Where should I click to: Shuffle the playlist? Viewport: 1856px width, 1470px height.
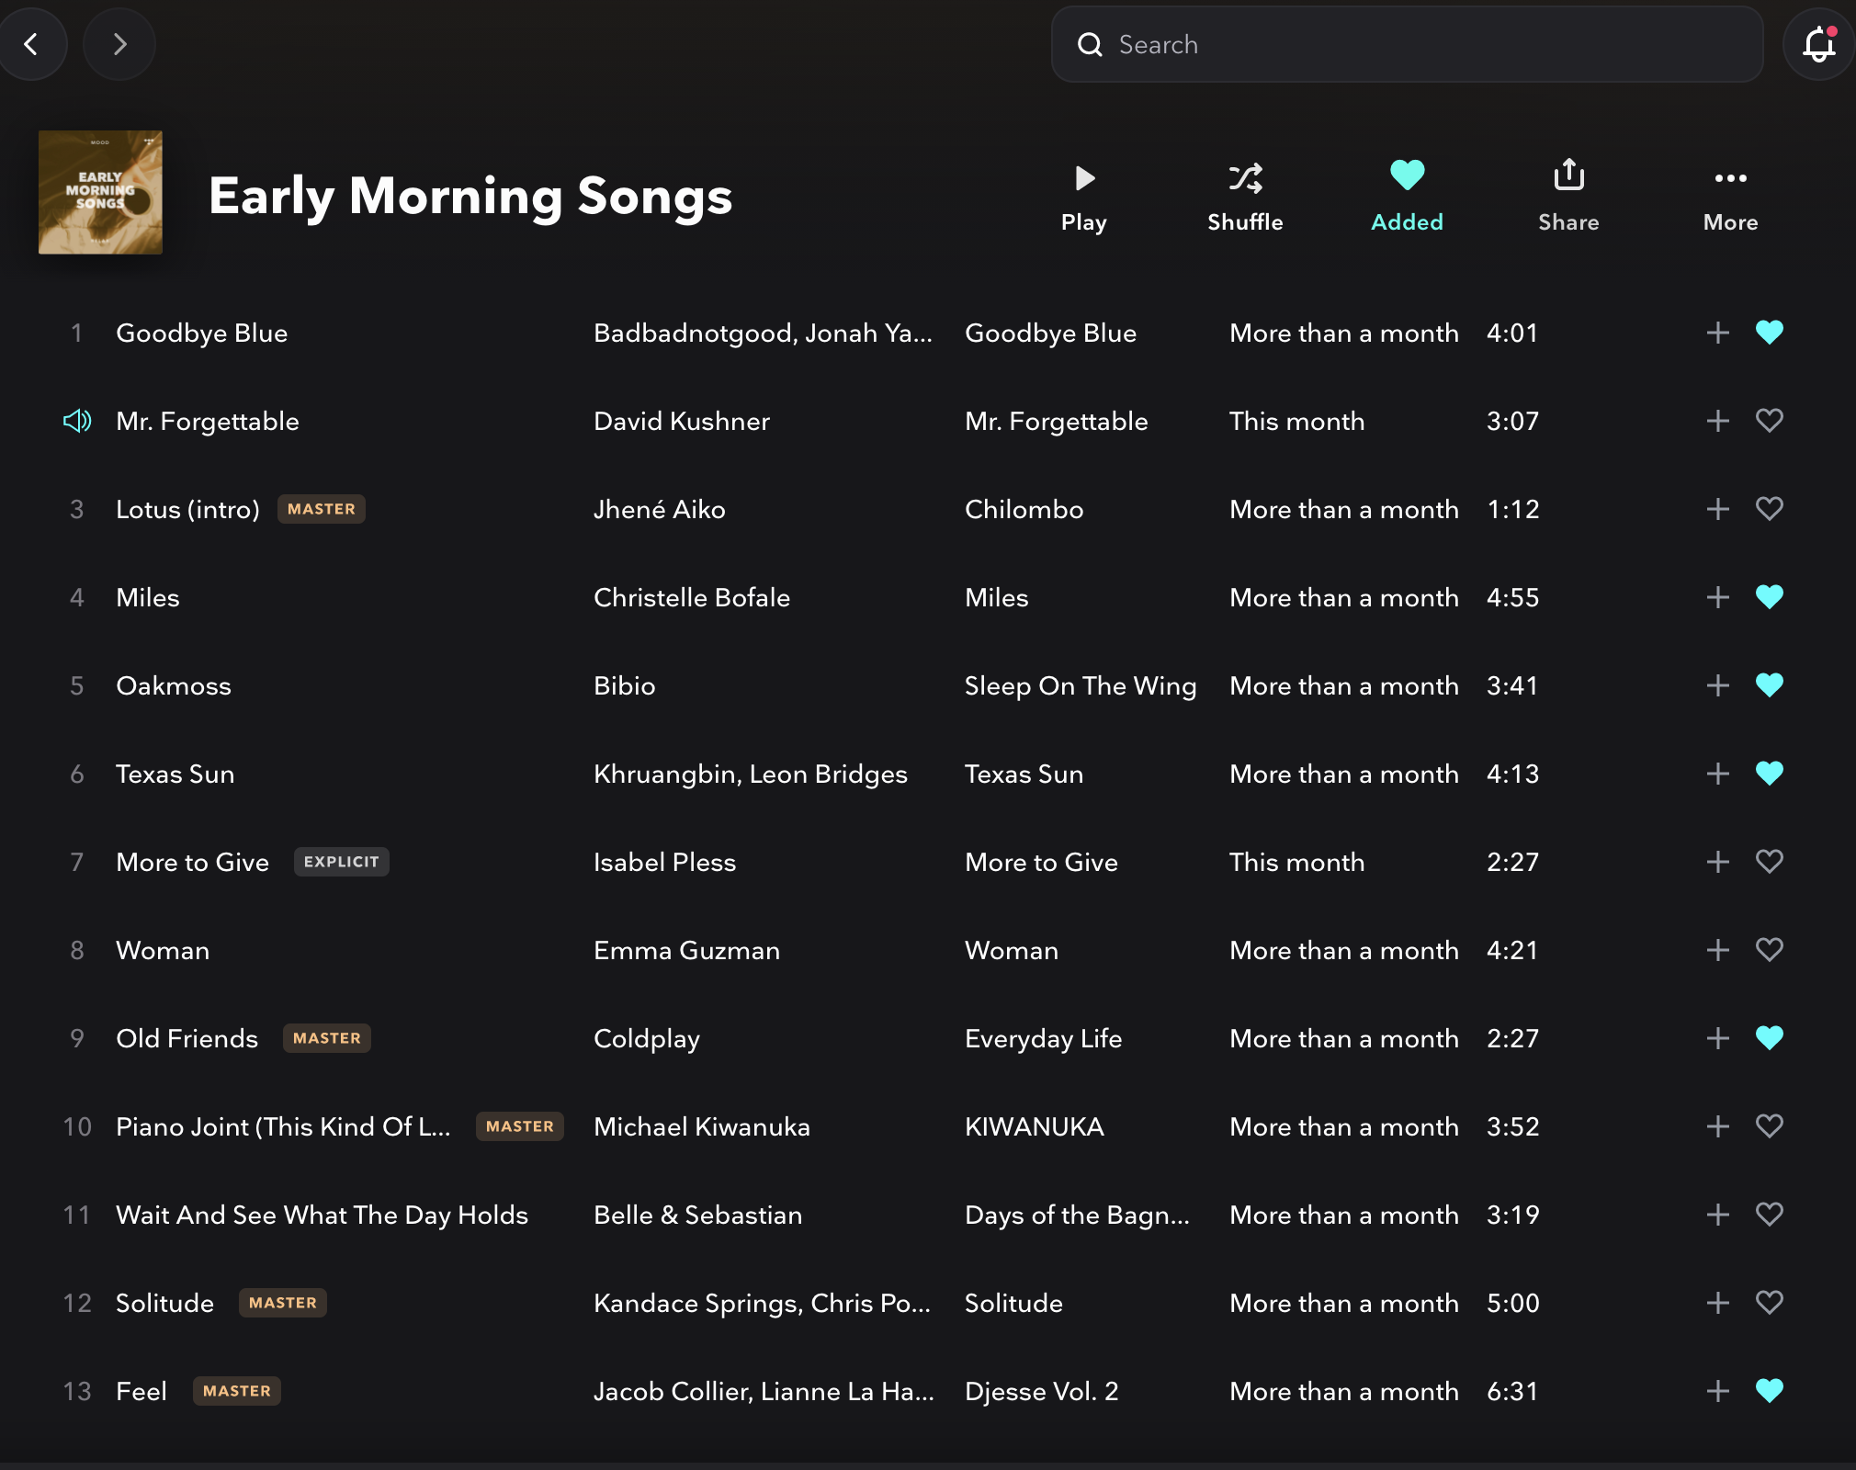click(x=1245, y=197)
